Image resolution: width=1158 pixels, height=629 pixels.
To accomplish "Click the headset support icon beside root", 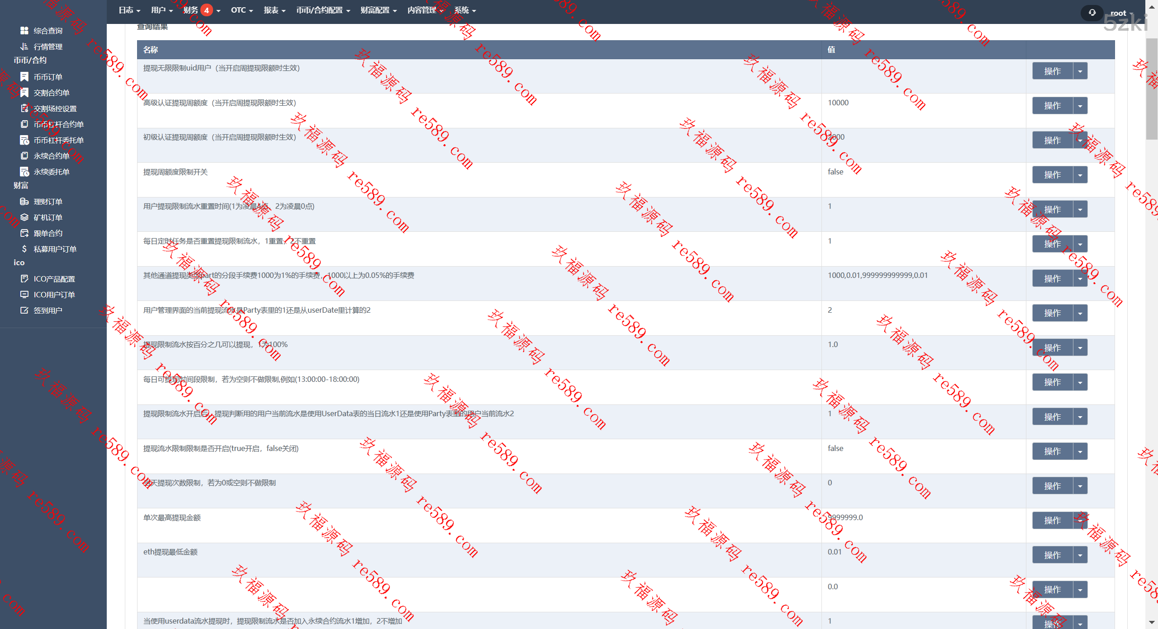I will tap(1092, 13).
